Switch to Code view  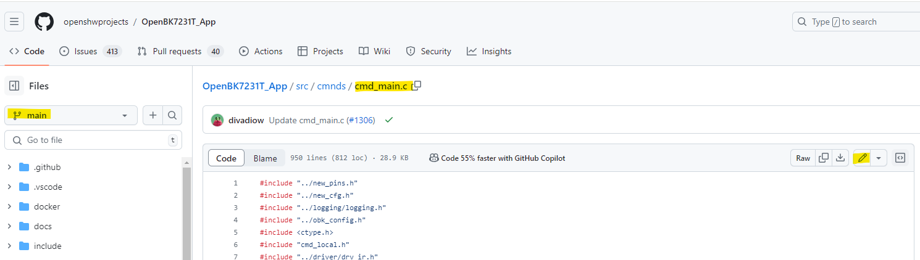pyautogui.click(x=226, y=158)
